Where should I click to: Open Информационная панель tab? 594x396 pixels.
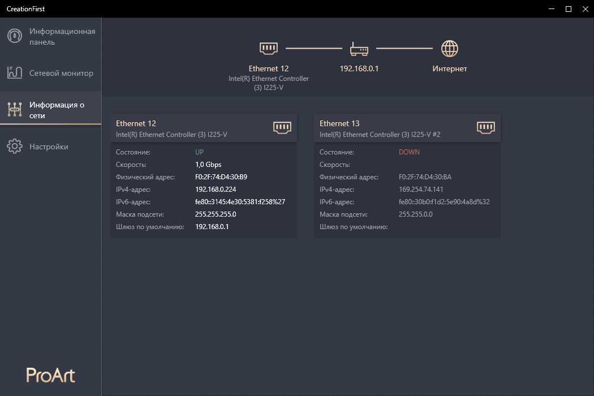point(62,37)
